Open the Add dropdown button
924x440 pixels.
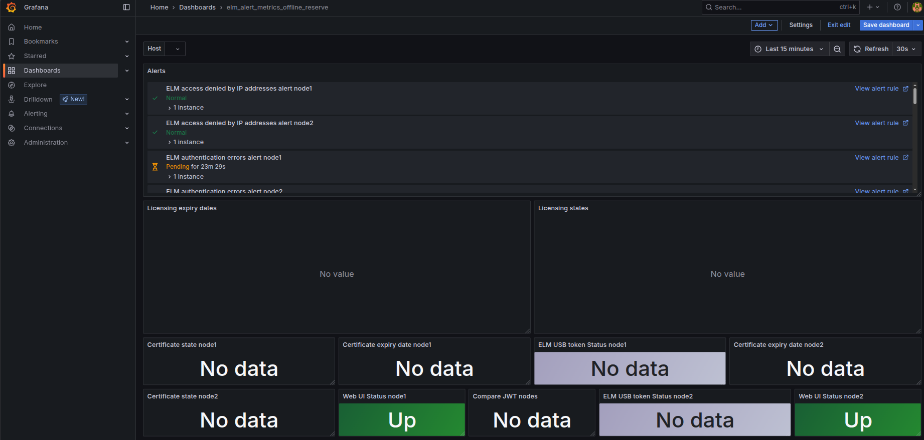[x=764, y=25]
